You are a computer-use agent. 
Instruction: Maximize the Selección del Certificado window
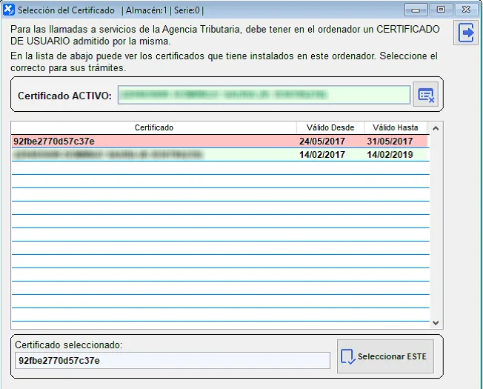click(440, 10)
